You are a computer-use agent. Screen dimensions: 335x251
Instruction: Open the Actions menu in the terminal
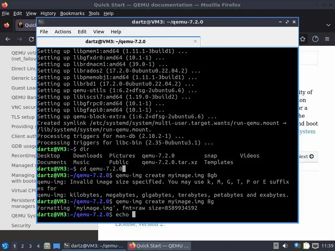(63, 32)
